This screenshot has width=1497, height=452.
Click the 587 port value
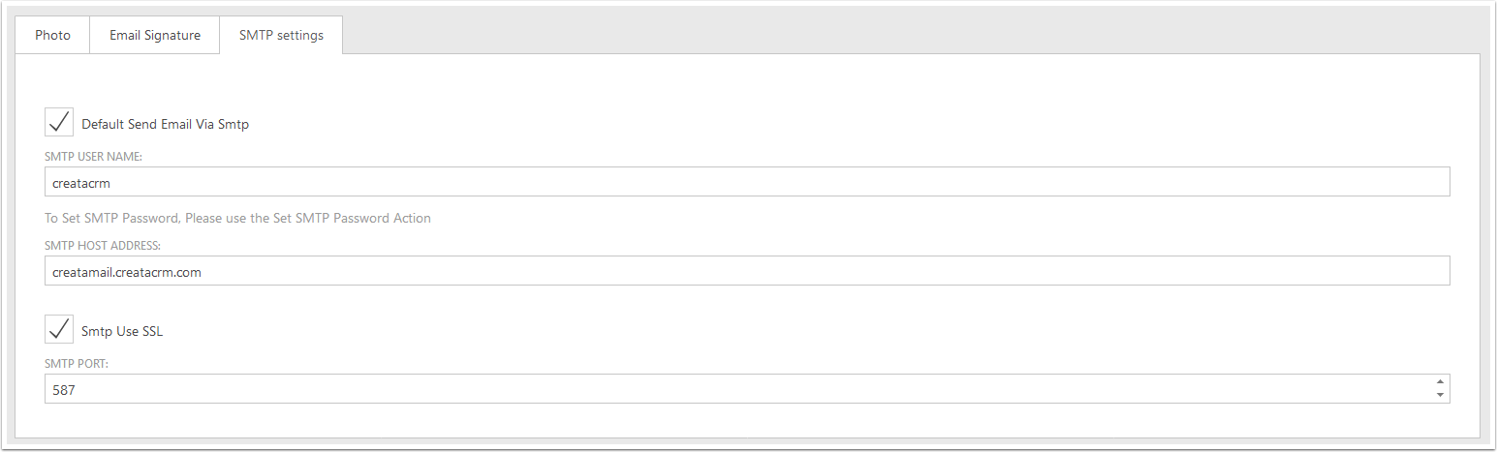64,389
